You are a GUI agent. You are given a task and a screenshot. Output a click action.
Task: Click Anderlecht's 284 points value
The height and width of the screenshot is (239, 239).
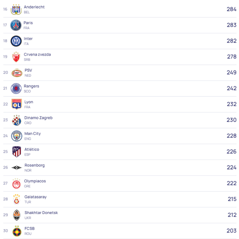[x=231, y=9]
